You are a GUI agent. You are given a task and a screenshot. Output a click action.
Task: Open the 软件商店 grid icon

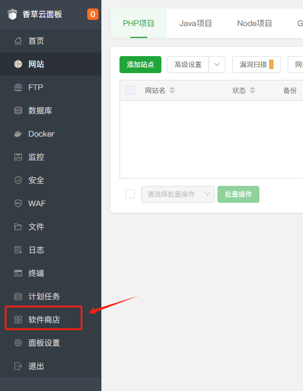18,320
